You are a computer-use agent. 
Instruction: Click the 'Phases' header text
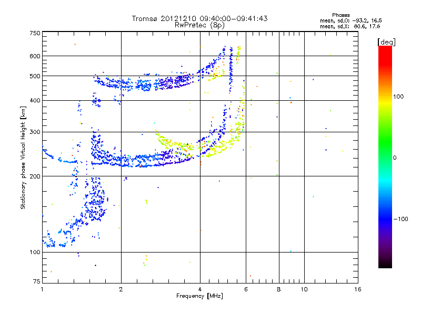point(340,15)
